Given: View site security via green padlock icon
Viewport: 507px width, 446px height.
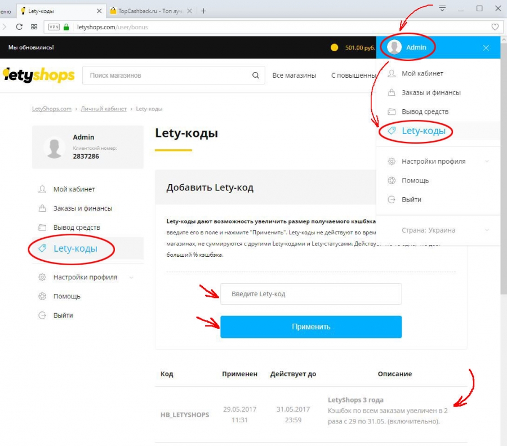Looking at the screenshot, I should coord(66,27).
